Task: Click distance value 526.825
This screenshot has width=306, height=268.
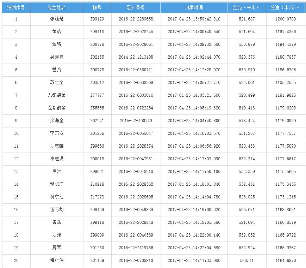Action: point(246,197)
